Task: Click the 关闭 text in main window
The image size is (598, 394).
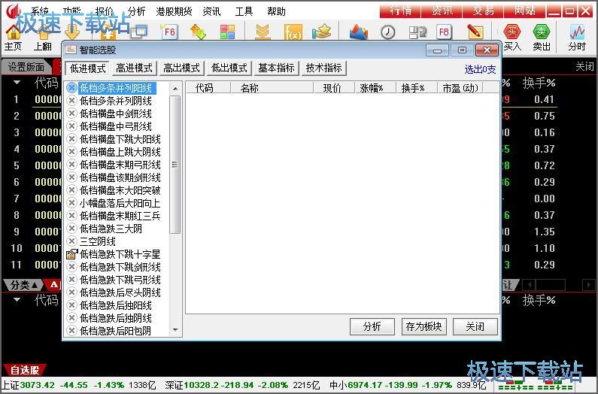Action: 584,67
